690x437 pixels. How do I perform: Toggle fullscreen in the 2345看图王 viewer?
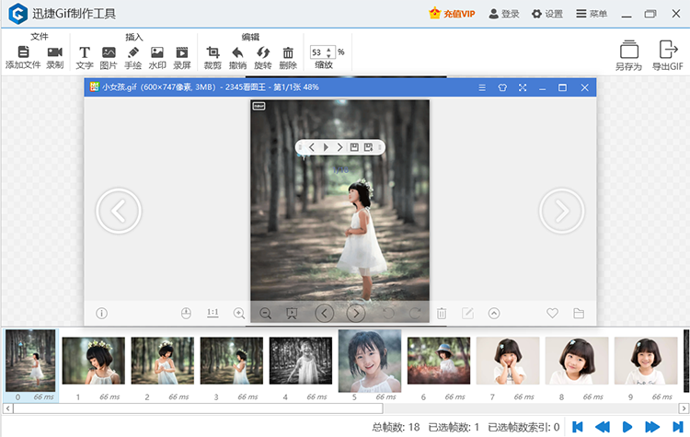523,87
